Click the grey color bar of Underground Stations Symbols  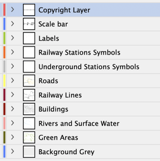click(x=4, y=67)
